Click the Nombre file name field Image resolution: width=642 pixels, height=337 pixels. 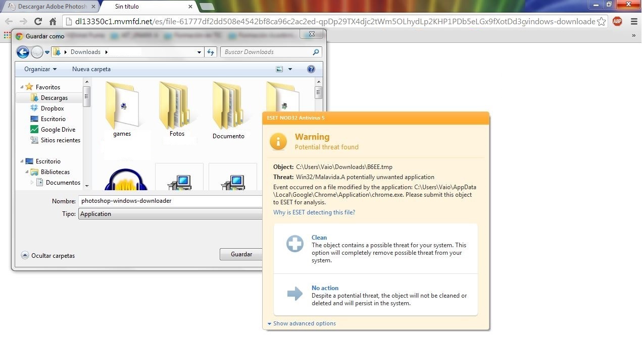click(171, 201)
